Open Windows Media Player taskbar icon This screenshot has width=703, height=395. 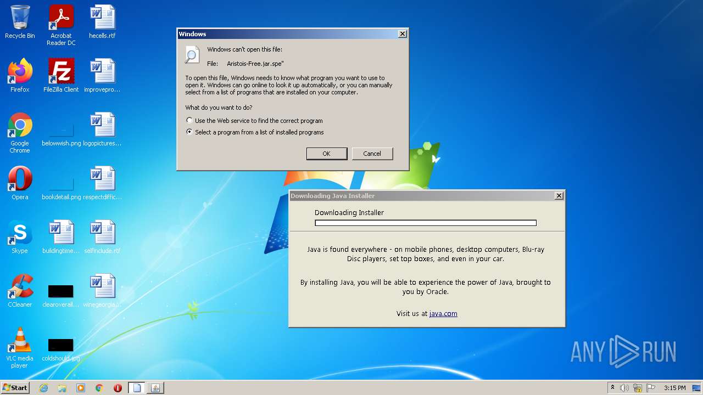point(81,388)
